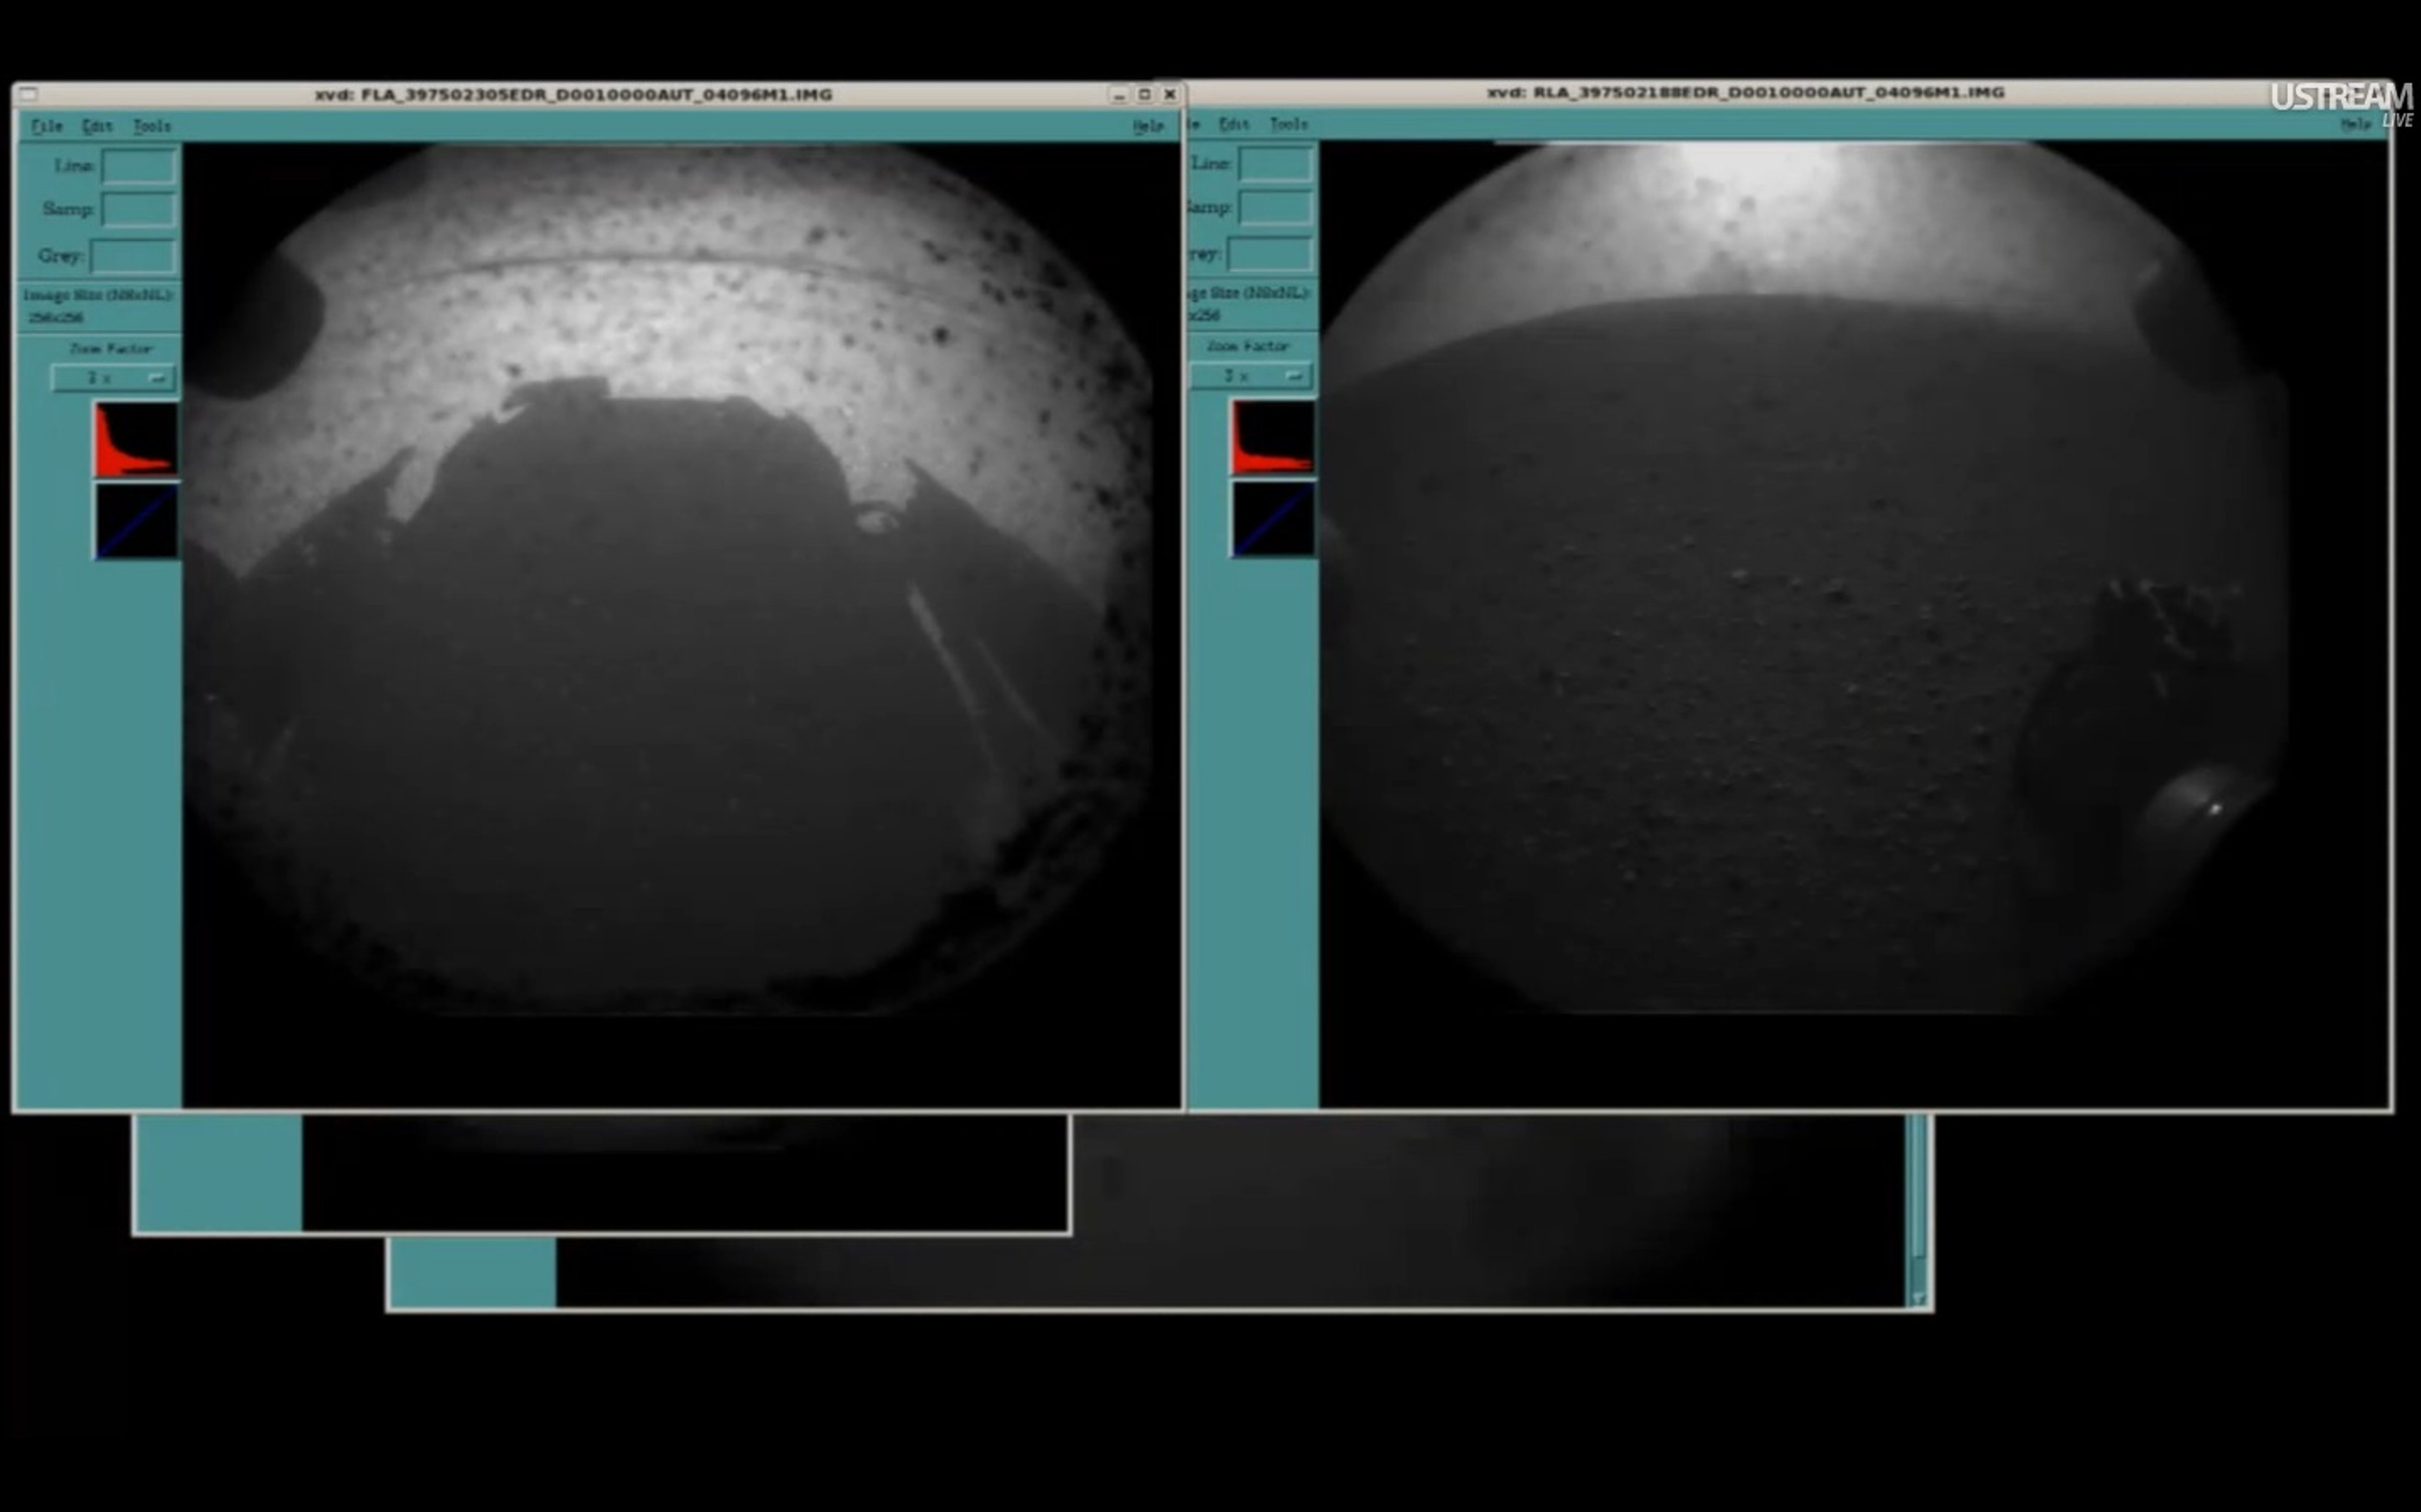Image resolution: width=2421 pixels, height=1512 pixels.
Task: Click red histogram icon in RLA window
Action: 1272,437
